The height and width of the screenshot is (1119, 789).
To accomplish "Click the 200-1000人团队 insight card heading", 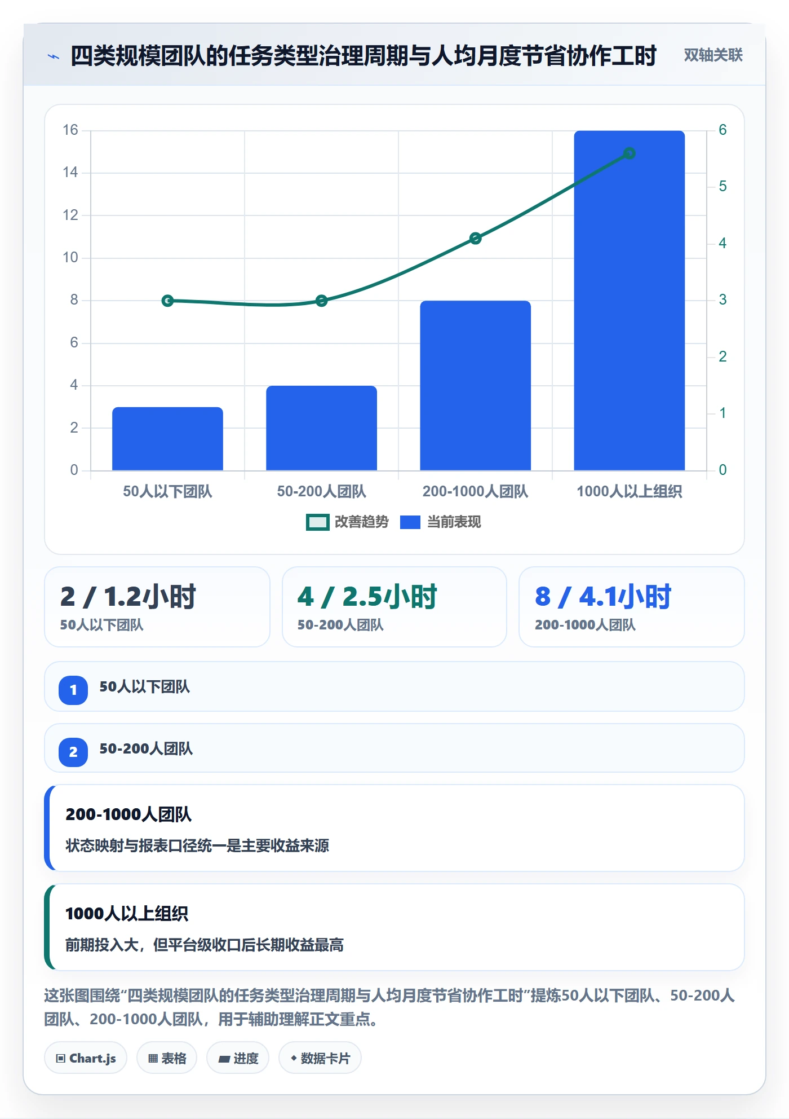I will [128, 814].
